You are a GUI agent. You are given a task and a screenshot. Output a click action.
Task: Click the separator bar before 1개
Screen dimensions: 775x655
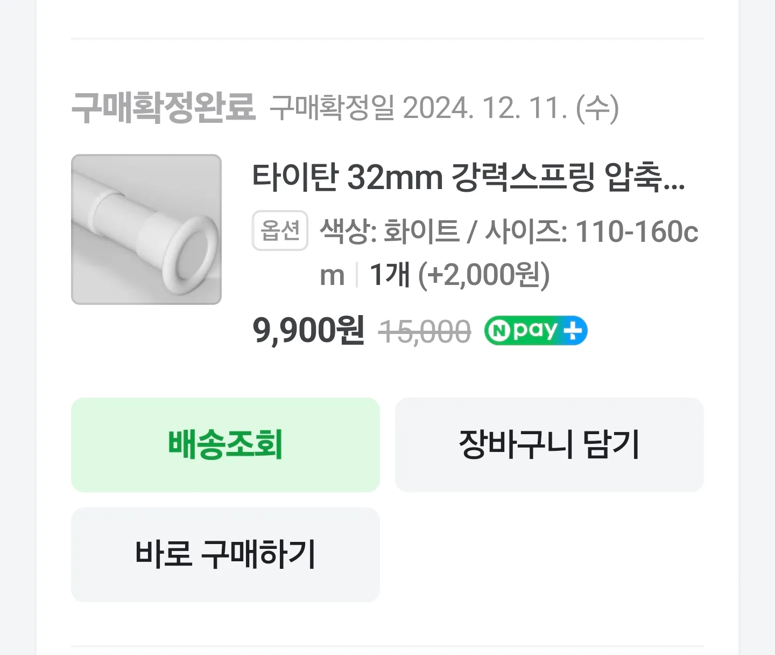click(x=356, y=275)
